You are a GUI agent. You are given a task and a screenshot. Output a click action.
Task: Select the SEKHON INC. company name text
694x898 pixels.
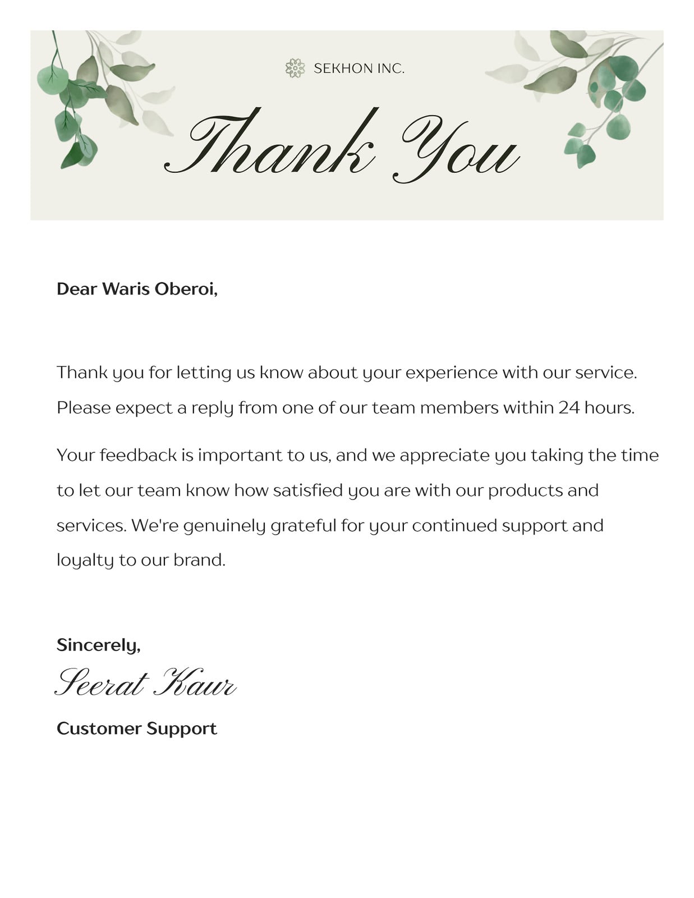(x=359, y=68)
